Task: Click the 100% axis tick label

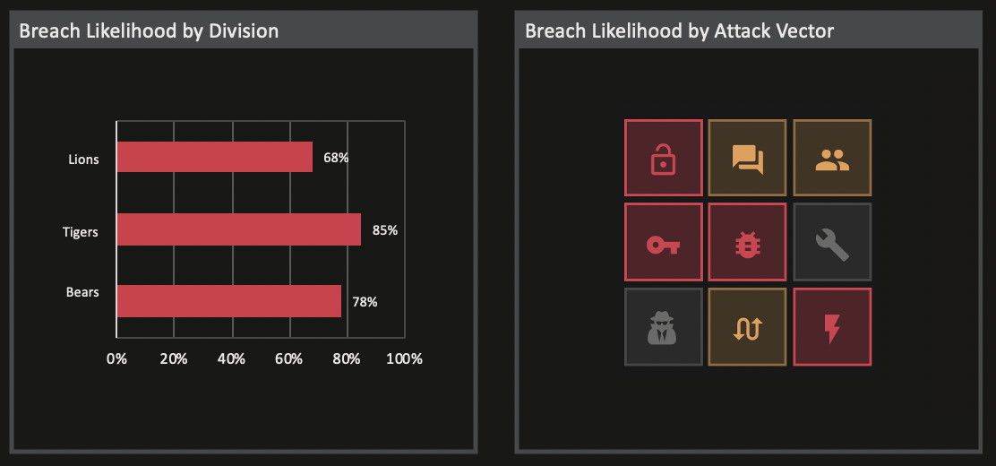Action: [x=405, y=358]
